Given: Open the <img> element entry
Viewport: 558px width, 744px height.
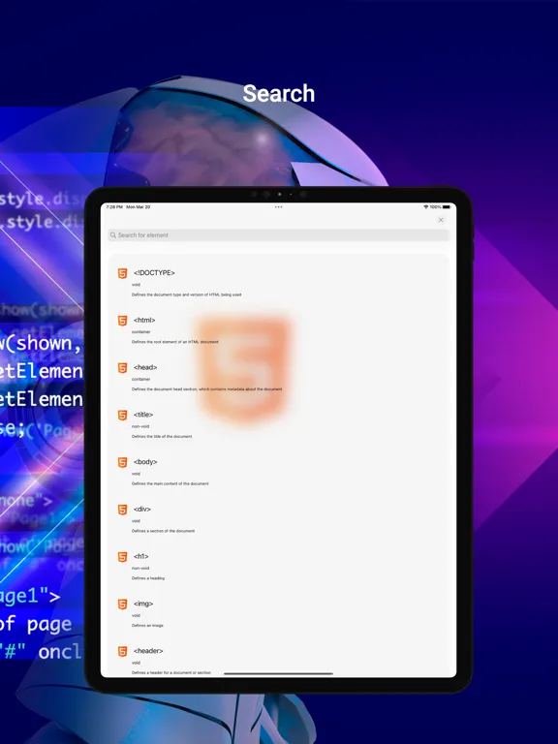Looking at the screenshot, I should coord(143,604).
